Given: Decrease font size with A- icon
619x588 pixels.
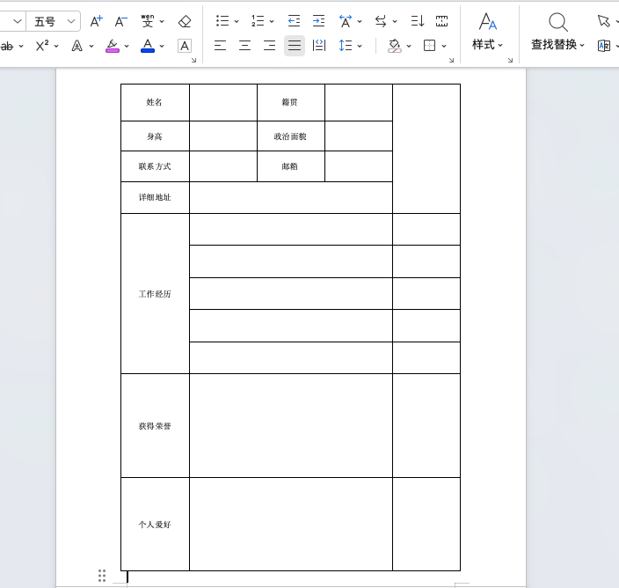Looking at the screenshot, I should click(x=120, y=21).
